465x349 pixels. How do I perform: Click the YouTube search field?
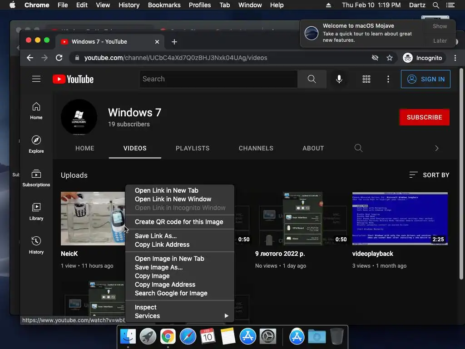pyautogui.click(x=218, y=79)
